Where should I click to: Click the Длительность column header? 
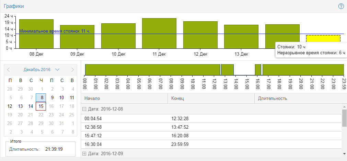[x=299, y=99]
